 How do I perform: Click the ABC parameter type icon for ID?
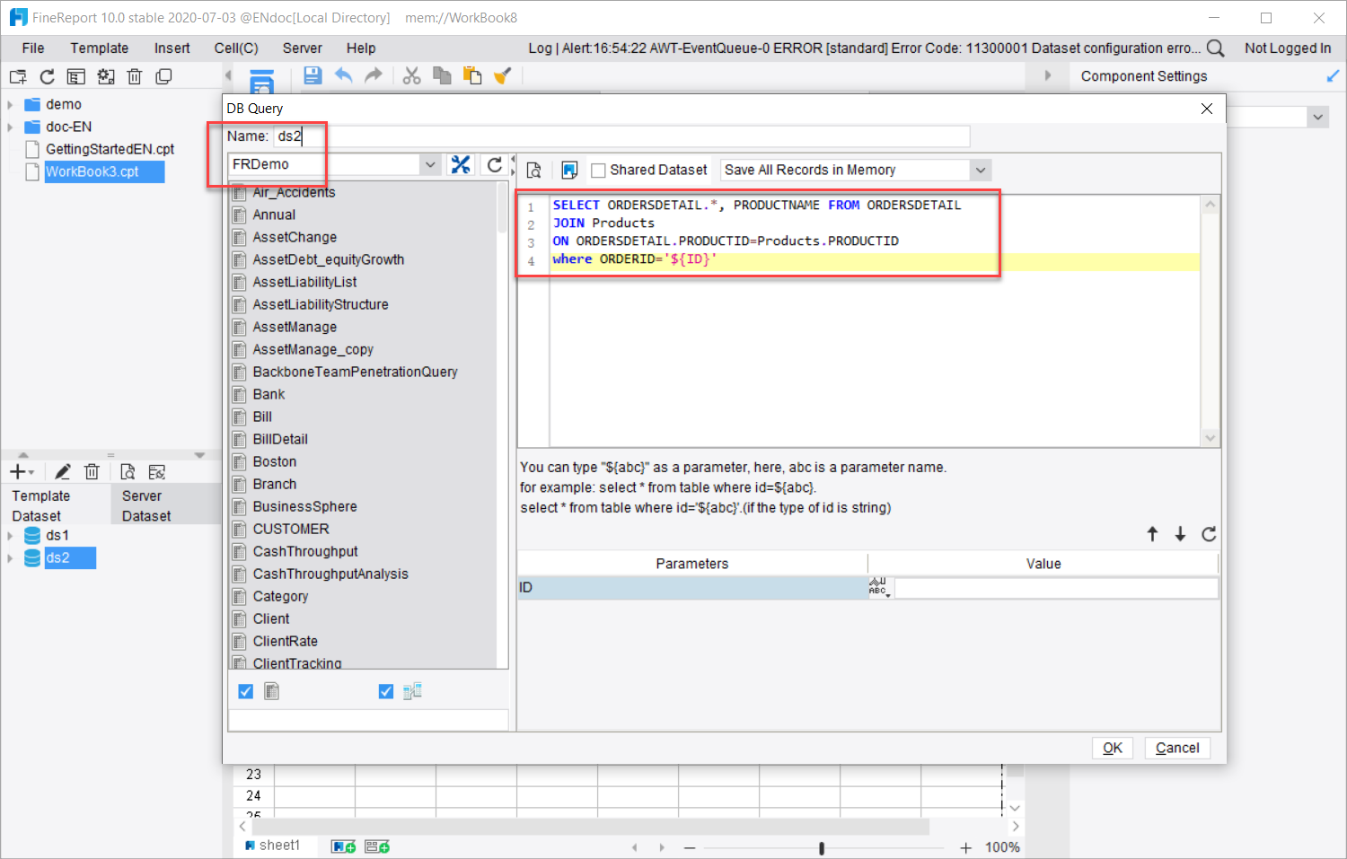click(x=879, y=587)
